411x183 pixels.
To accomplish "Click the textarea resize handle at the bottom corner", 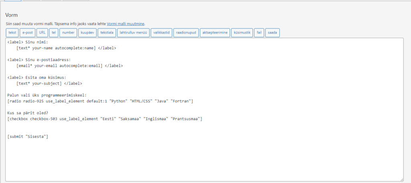I will pos(401,179).
